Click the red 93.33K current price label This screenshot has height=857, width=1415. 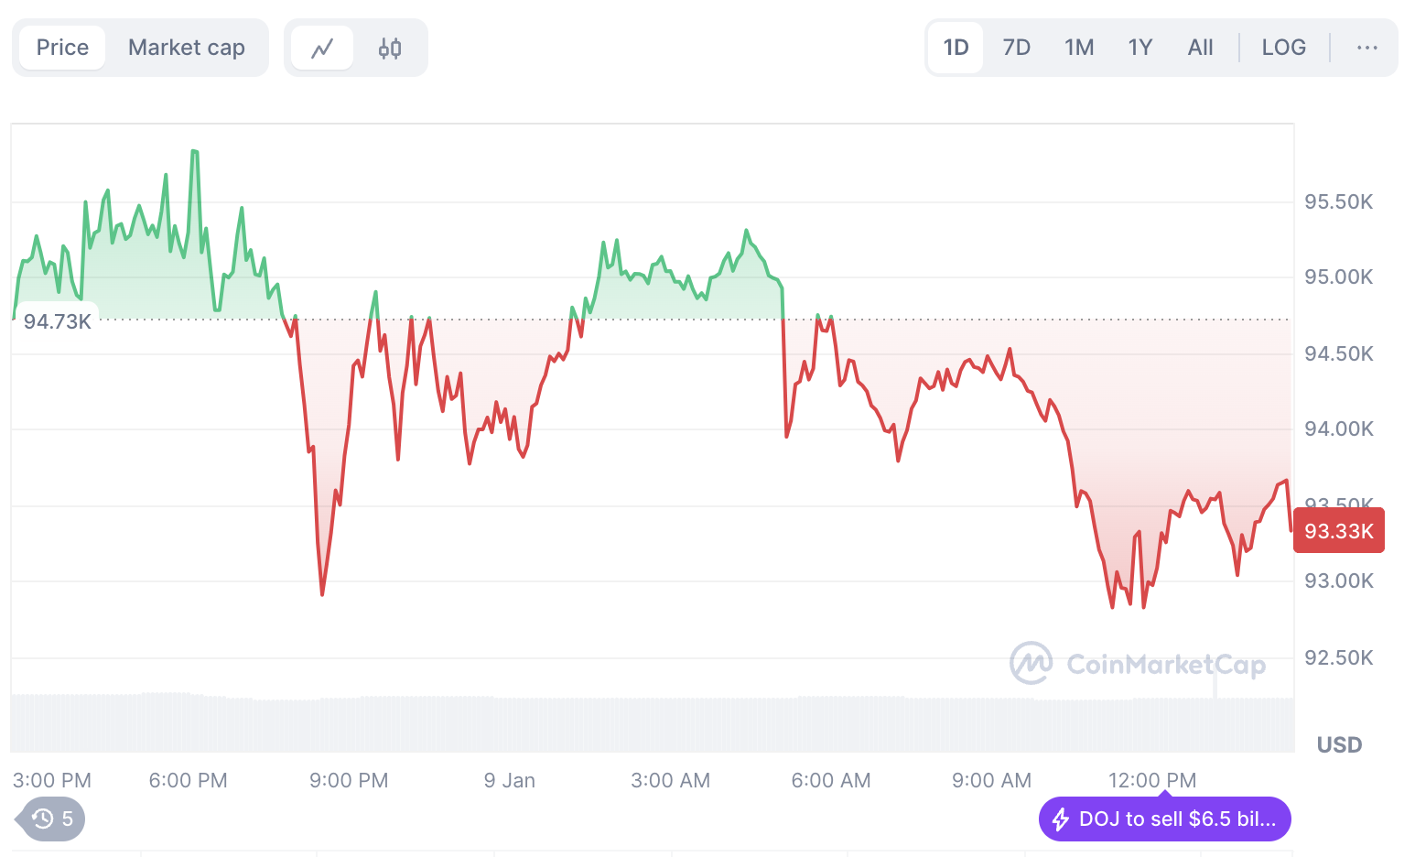(x=1338, y=531)
